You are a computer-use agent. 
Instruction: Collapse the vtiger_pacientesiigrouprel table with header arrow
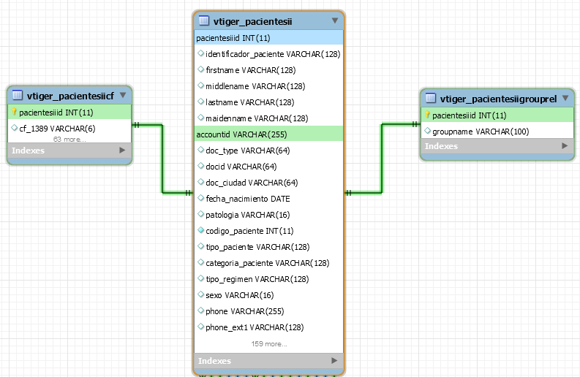(565, 99)
